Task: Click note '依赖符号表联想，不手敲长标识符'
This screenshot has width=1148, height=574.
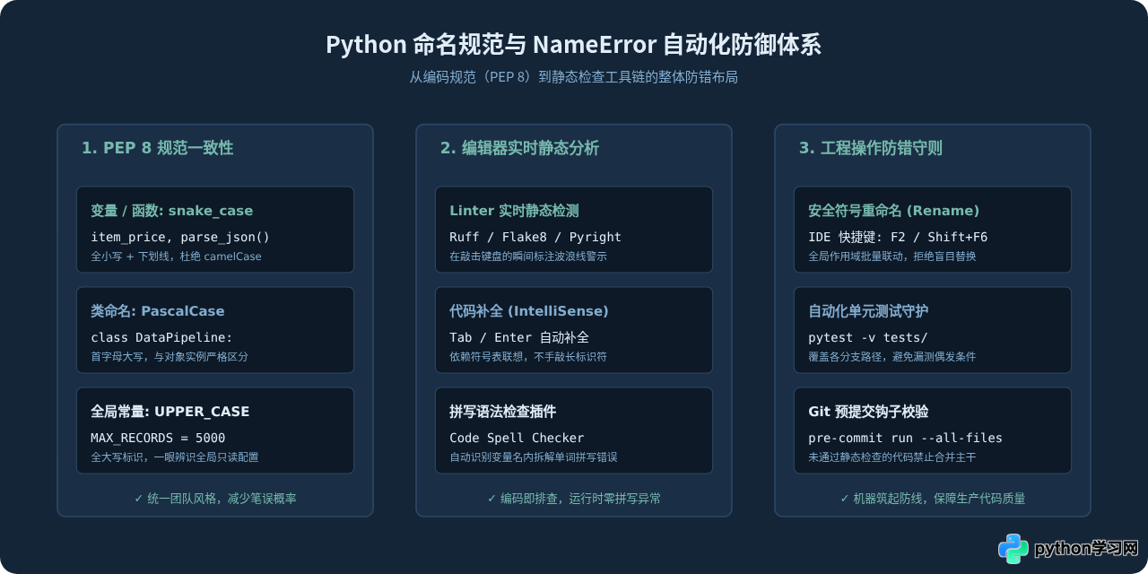Action: pos(528,357)
